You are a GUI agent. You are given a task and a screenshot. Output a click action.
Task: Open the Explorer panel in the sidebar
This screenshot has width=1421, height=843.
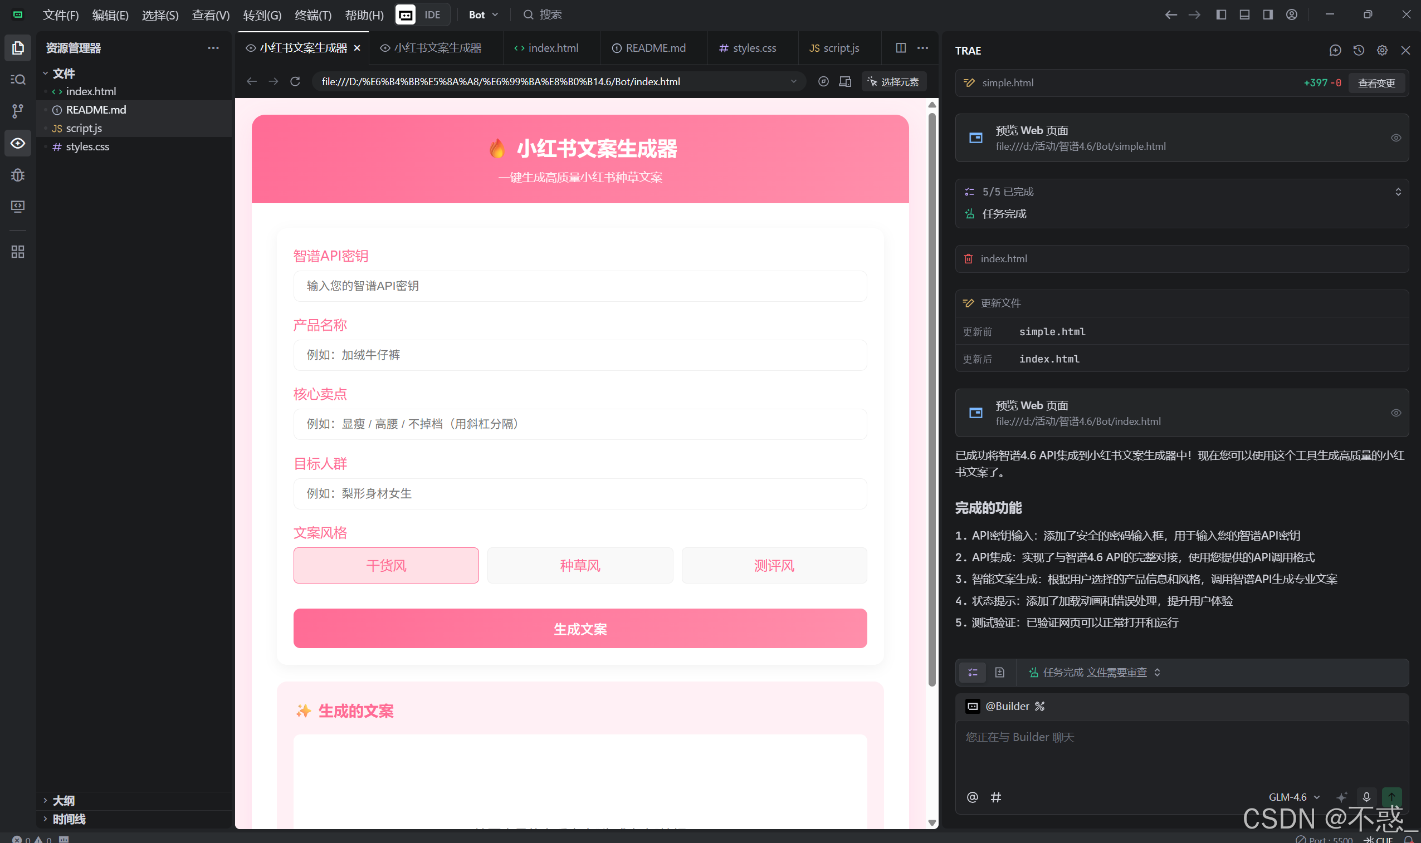(17, 48)
